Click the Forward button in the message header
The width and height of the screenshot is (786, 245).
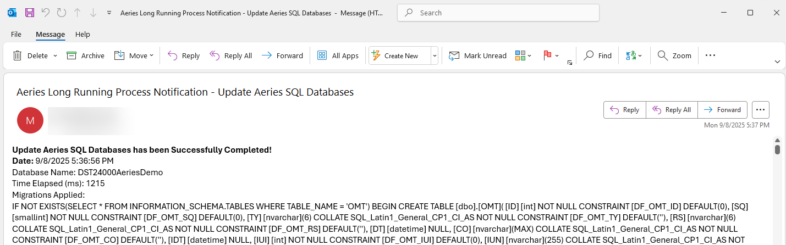[x=723, y=110]
